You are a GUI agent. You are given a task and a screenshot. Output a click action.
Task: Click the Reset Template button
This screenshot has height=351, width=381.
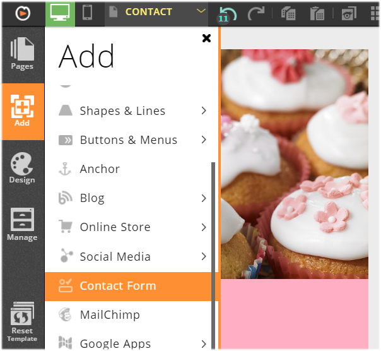[22, 321]
